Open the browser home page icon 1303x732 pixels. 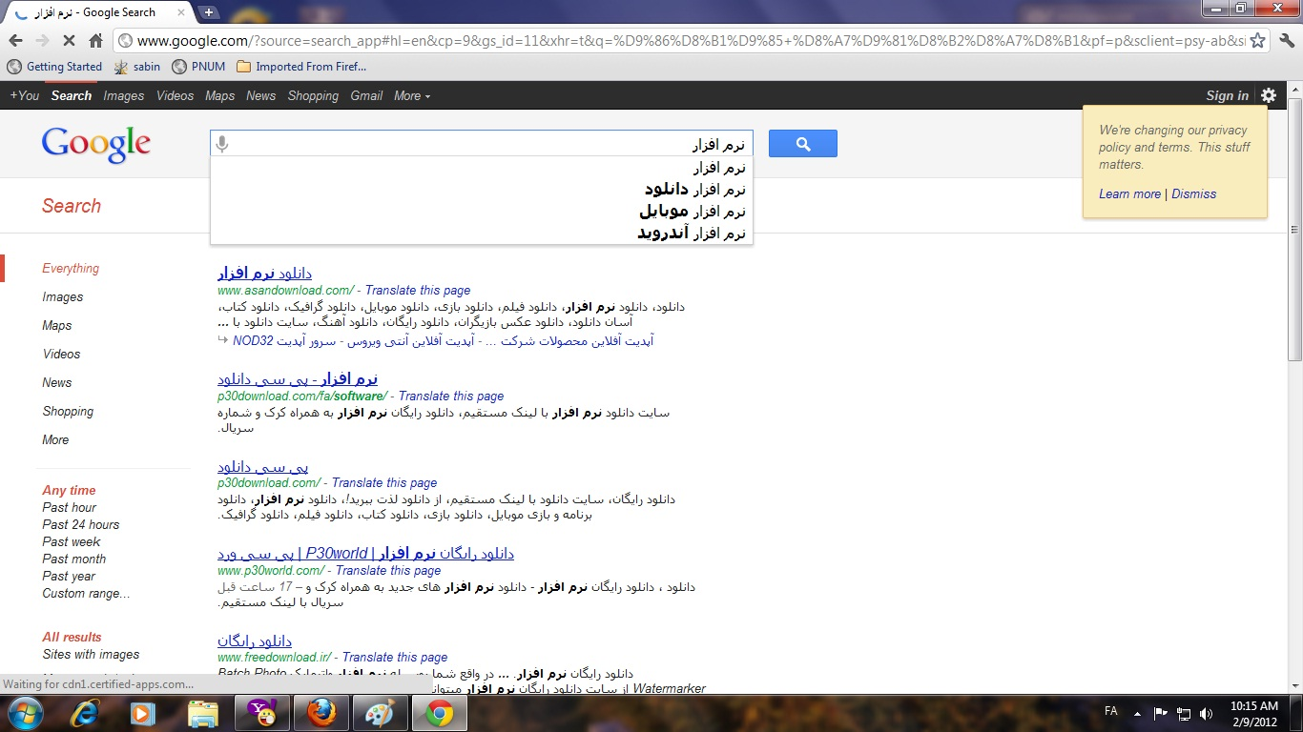(95, 41)
